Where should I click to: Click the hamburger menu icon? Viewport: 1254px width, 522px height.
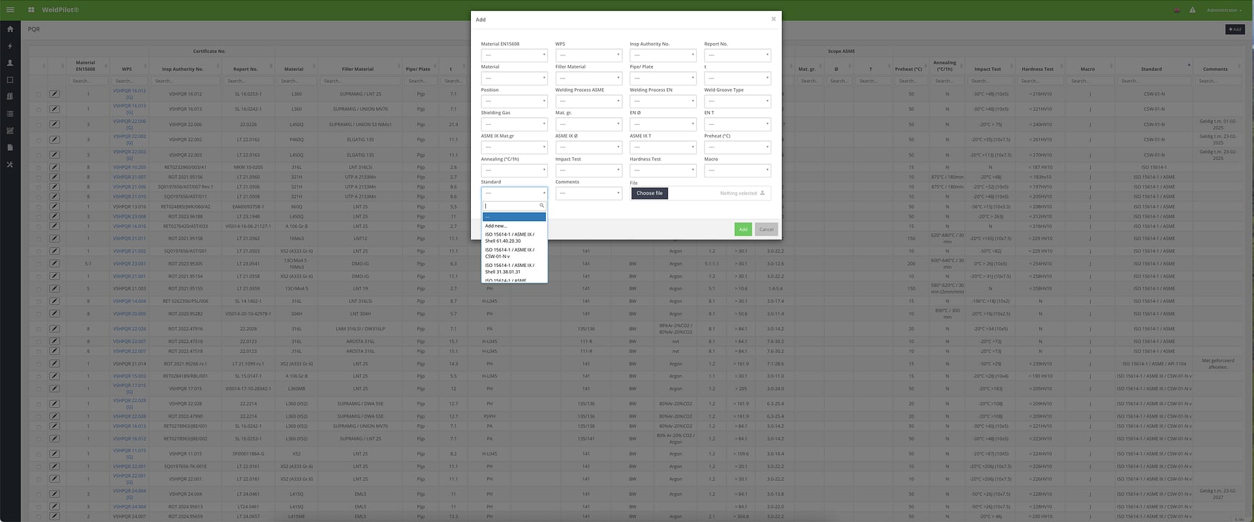pos(10,10)
